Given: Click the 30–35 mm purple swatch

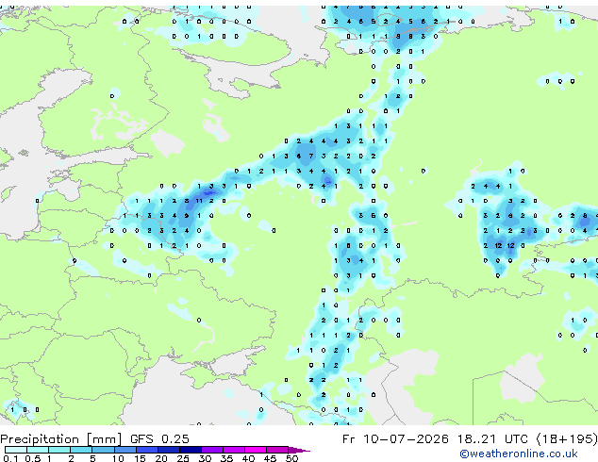Looking at the screenshot, I should click(212, 450).
